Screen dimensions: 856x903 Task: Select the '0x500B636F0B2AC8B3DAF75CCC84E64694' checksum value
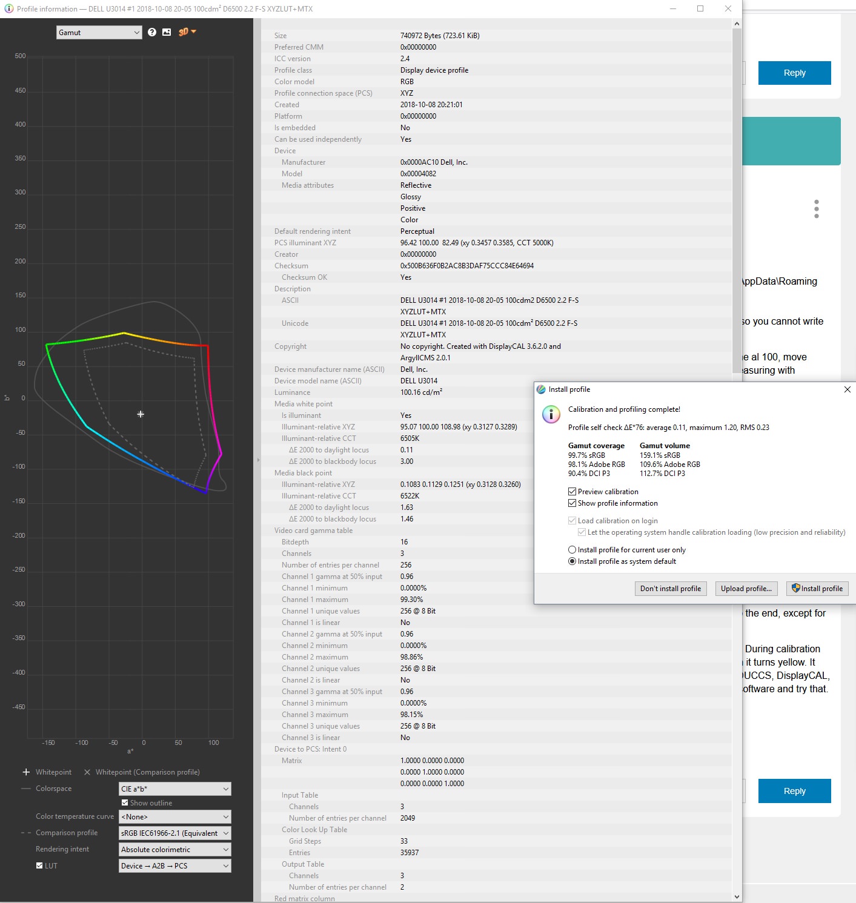467,266
